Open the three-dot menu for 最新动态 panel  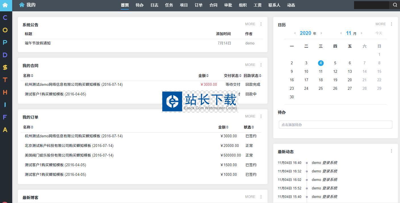[x=391, y=151]
